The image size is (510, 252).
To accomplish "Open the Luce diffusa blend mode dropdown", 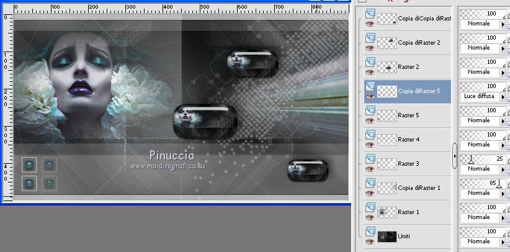I will [x=503, y=97].
